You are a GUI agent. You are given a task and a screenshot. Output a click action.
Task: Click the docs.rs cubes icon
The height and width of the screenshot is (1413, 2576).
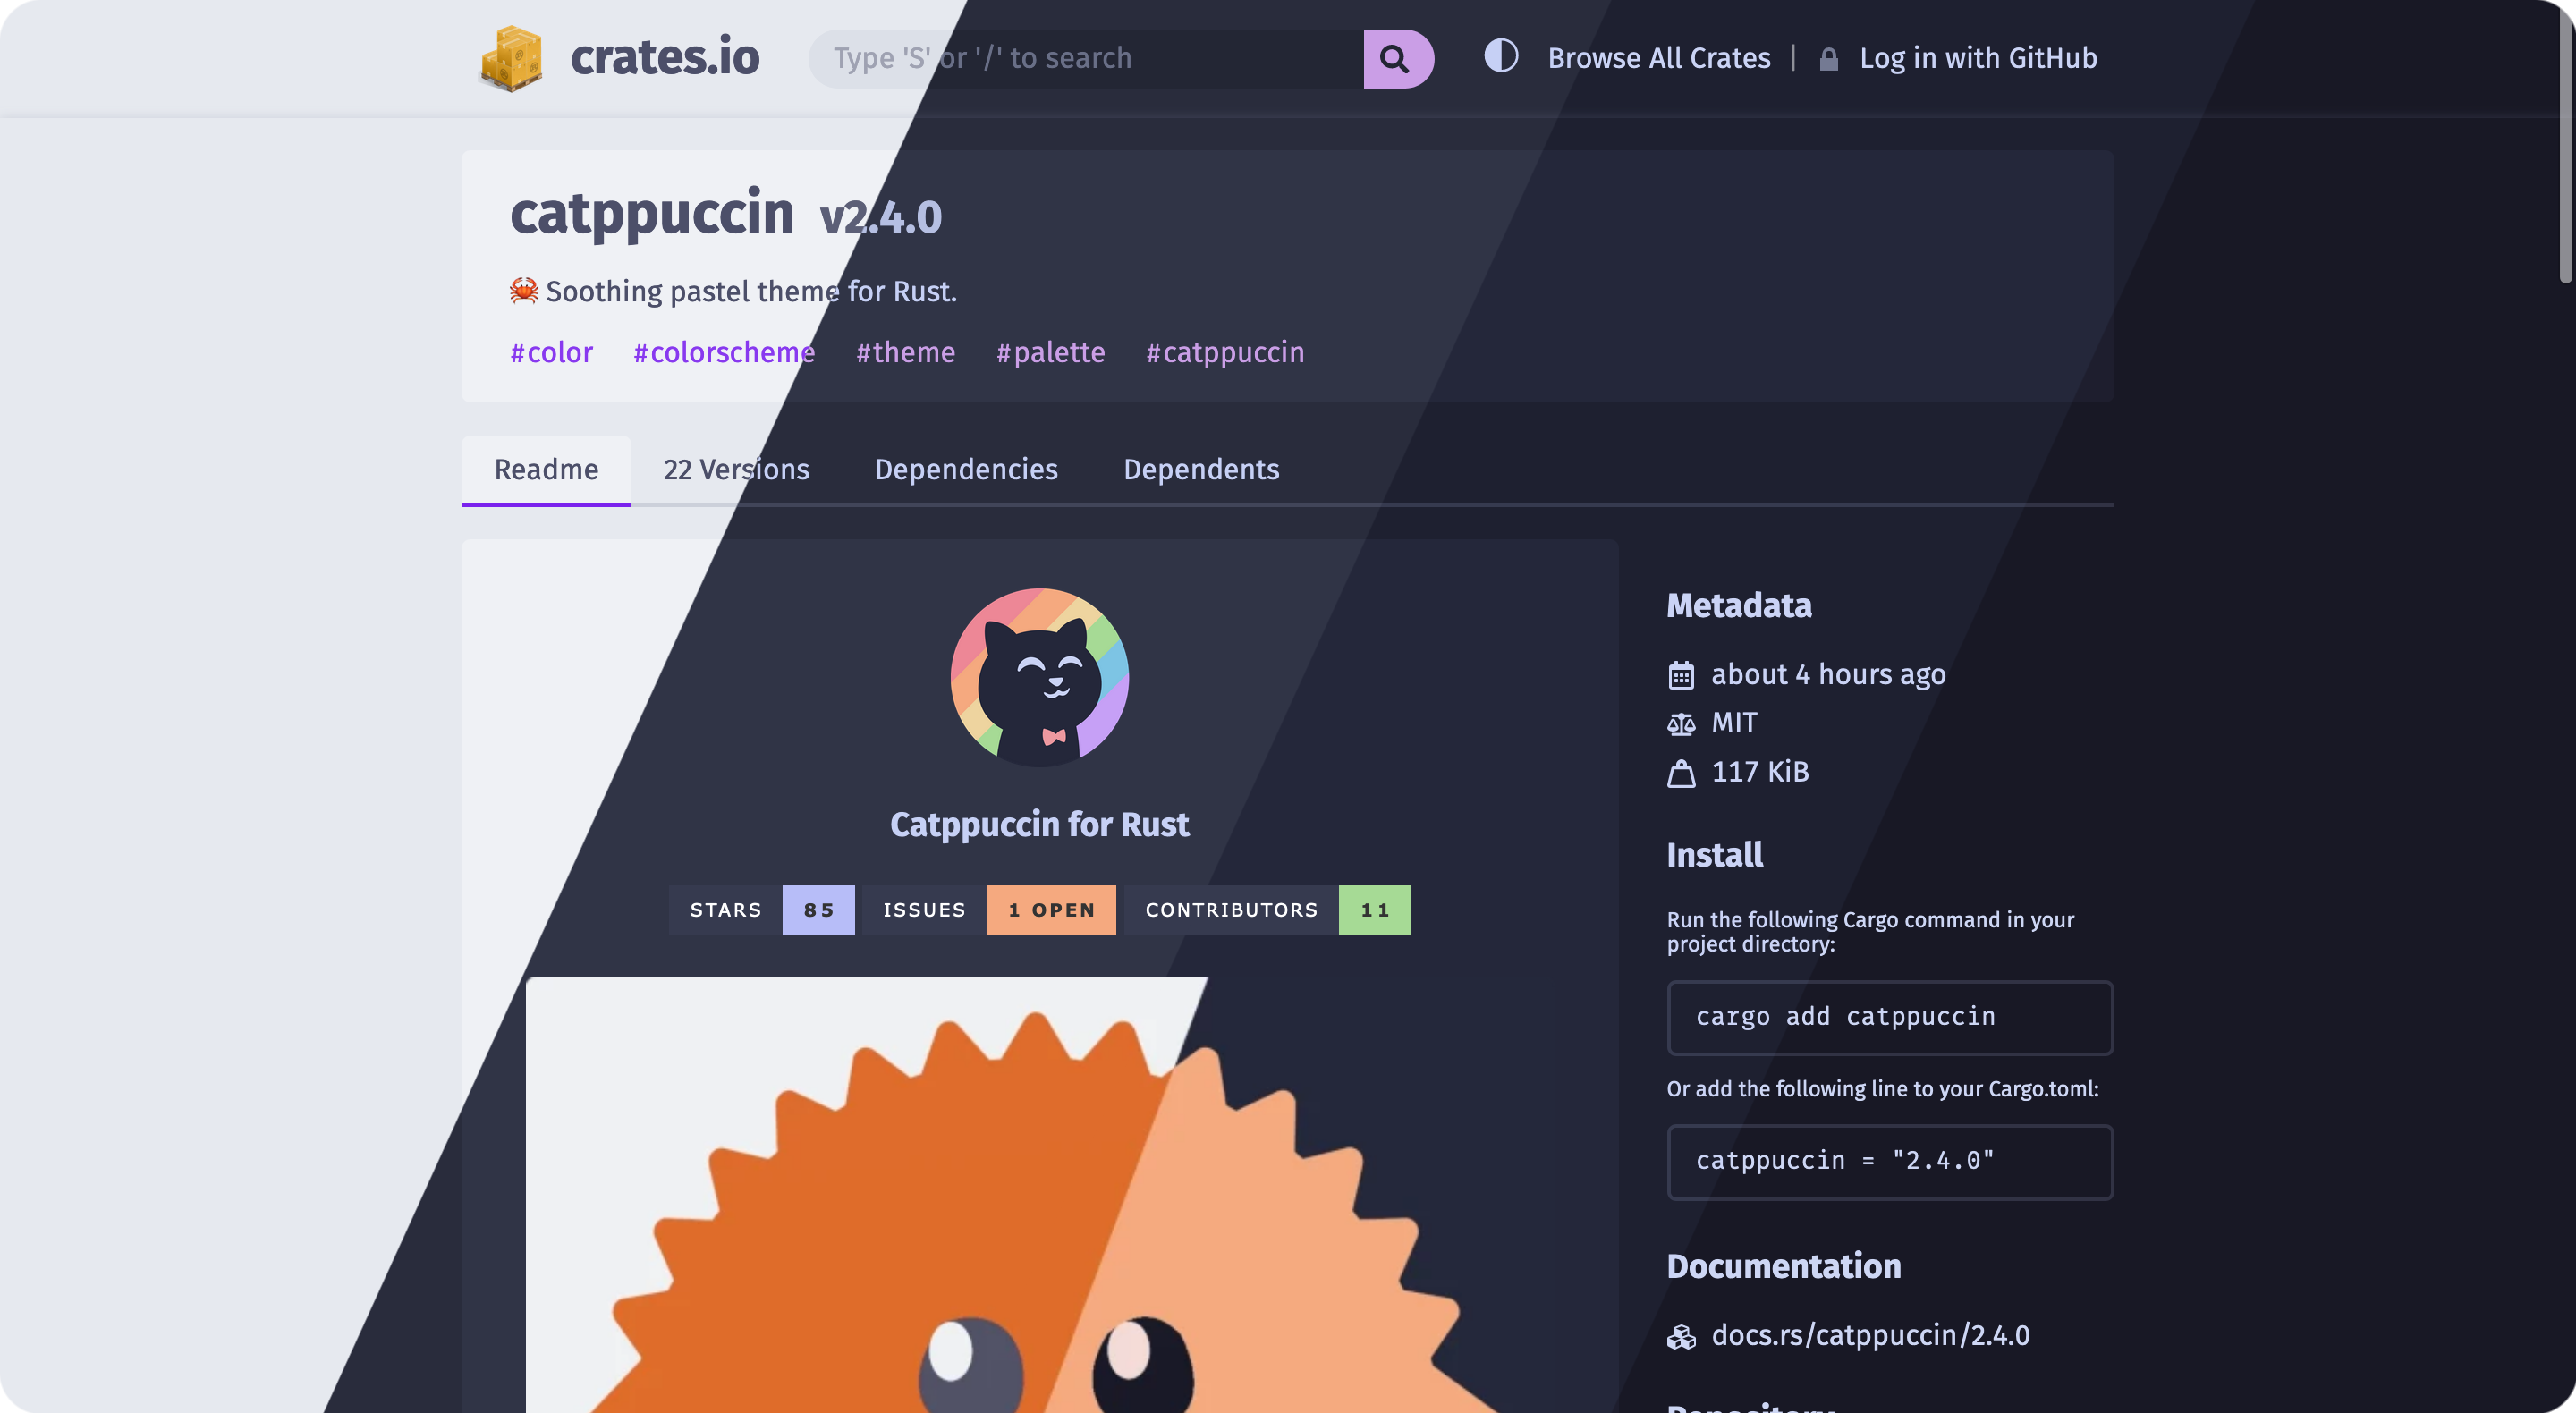1681,1336
